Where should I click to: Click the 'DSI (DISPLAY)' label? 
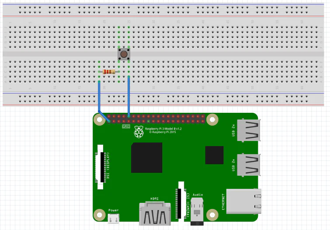click(x=108, y=166)
